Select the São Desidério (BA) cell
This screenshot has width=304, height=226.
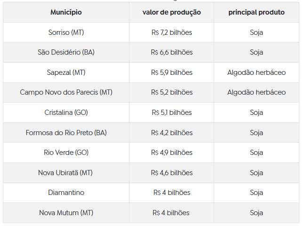coord(66,52)
